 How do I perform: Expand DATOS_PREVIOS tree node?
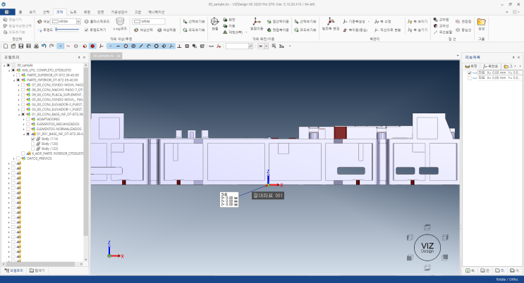pyautogui.click(x=13, y=158)
